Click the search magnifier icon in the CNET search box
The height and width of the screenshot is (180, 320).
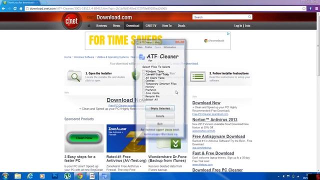249,17
